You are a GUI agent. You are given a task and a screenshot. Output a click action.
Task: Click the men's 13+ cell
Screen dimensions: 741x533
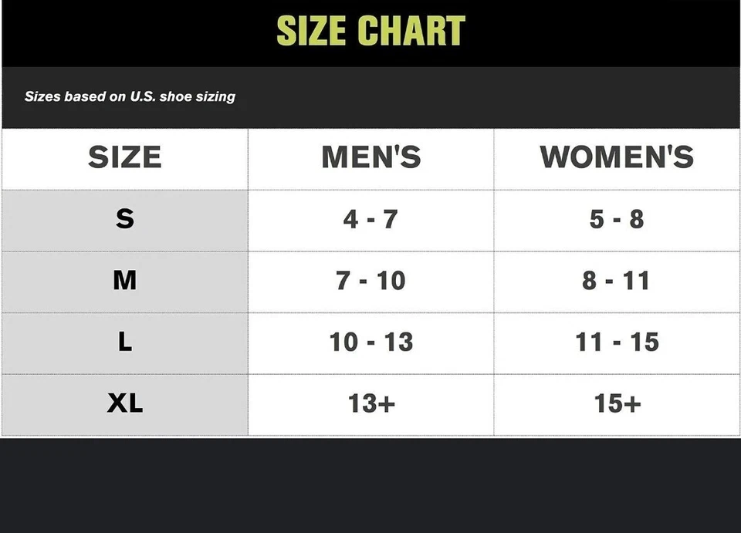[370, 403]
